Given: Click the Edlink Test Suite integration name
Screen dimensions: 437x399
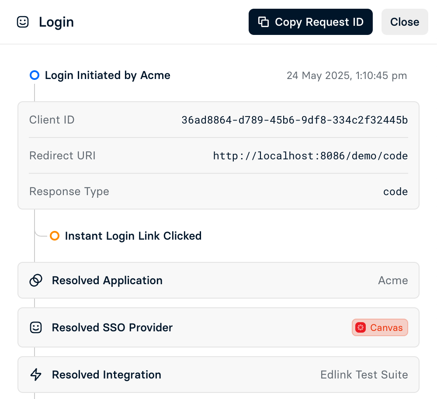Looking at the screenshot, I should point(364,375).
